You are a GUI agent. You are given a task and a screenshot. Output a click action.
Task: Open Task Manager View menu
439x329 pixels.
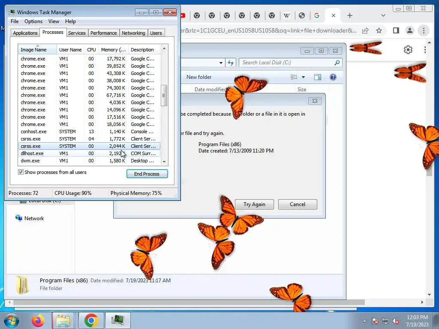coord(54,21)
